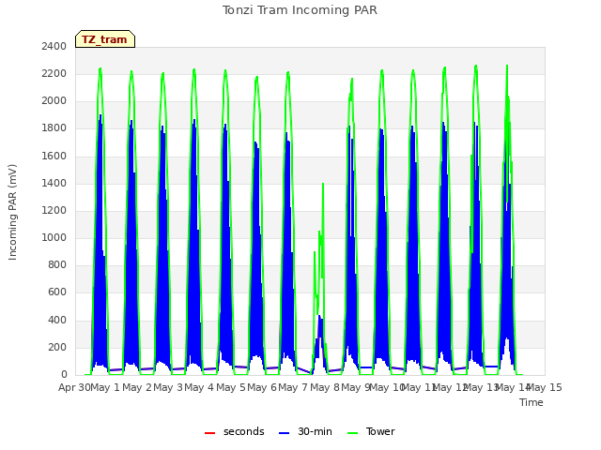Click the 1200 y-axis tick label
This screenshot has height=450, width=601.
[54, 210]
